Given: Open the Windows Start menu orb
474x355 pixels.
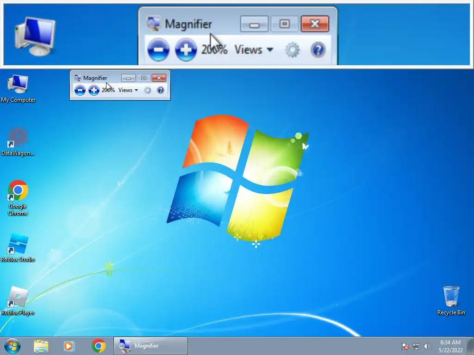Looking at the screenshot, I should [x=12, y=346].
